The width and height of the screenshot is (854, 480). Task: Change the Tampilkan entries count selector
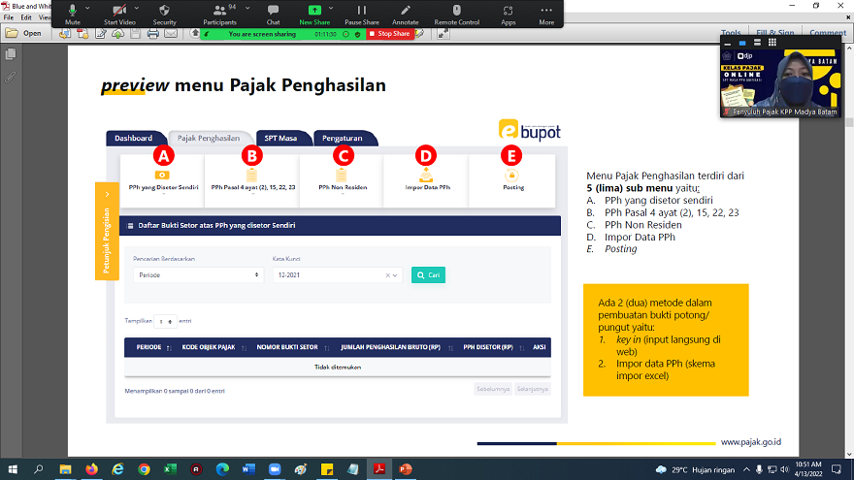[x=166, y=321]
